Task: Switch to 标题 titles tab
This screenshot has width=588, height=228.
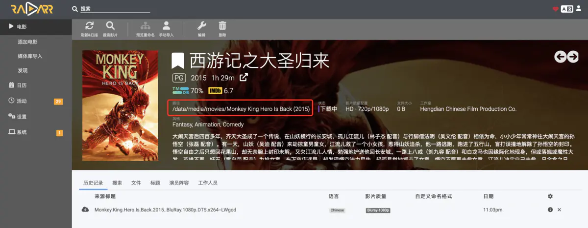Action: click(155, 183)
